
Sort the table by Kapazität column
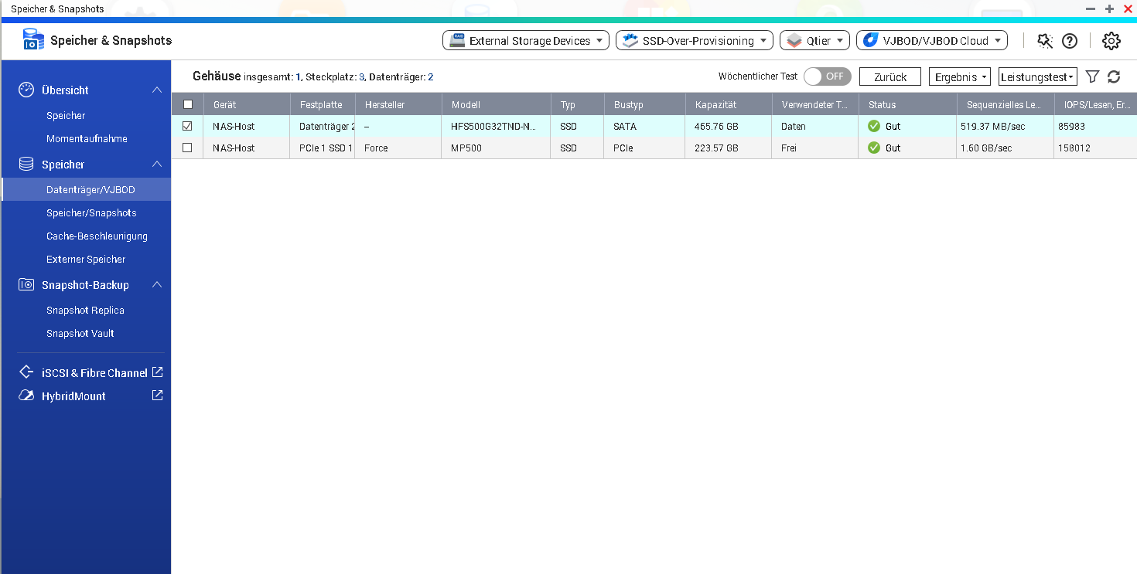715,104
